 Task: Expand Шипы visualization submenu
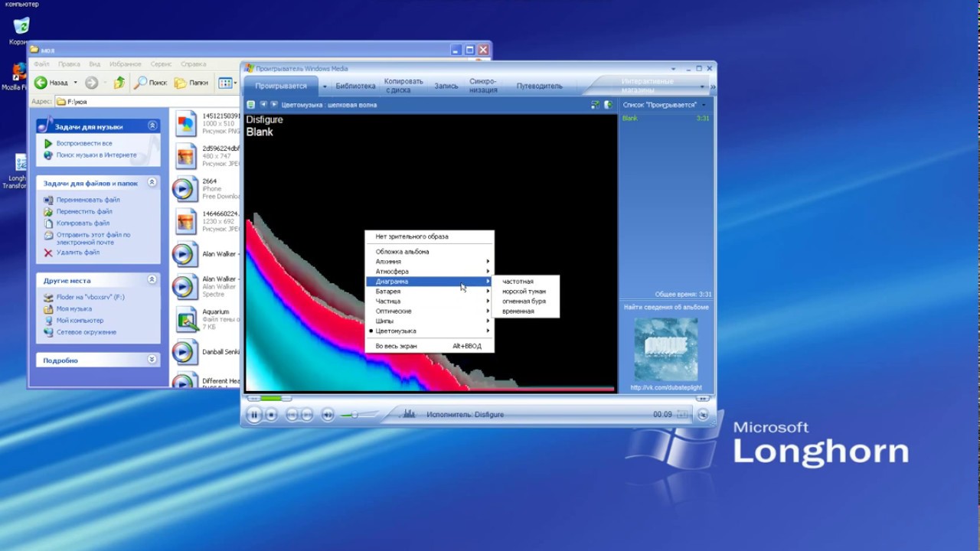click(430, 321)
